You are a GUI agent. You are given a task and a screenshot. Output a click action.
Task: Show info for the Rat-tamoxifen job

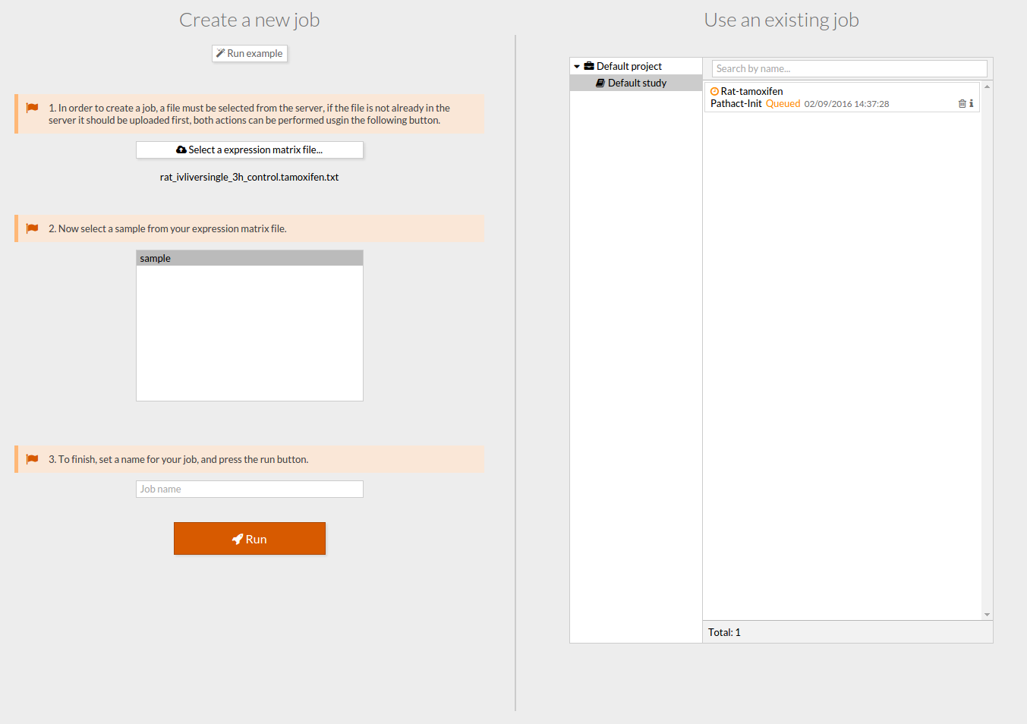[971, 103]
